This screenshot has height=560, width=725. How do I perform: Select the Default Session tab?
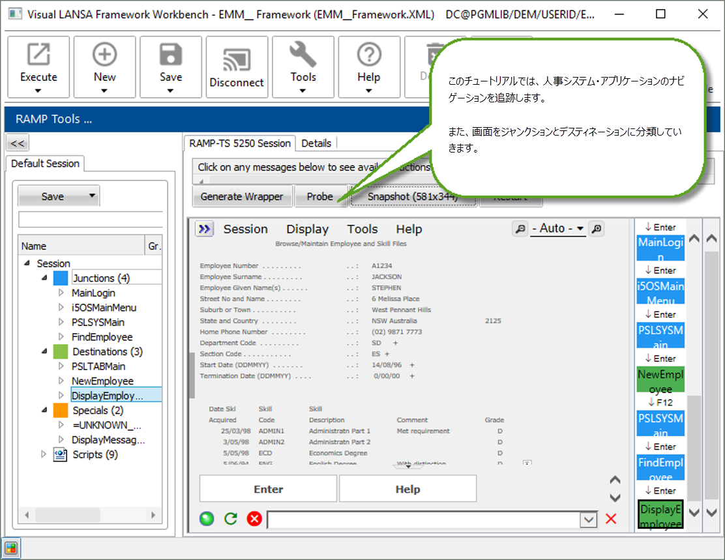point(45,163)
